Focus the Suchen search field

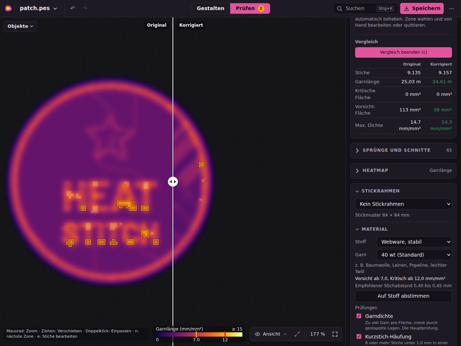(x=365, y=8)
